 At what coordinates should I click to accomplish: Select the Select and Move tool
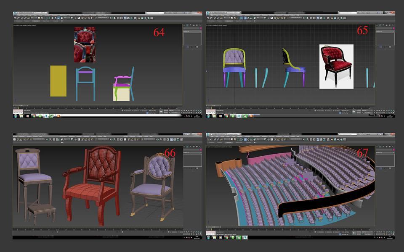click(52, 18)
